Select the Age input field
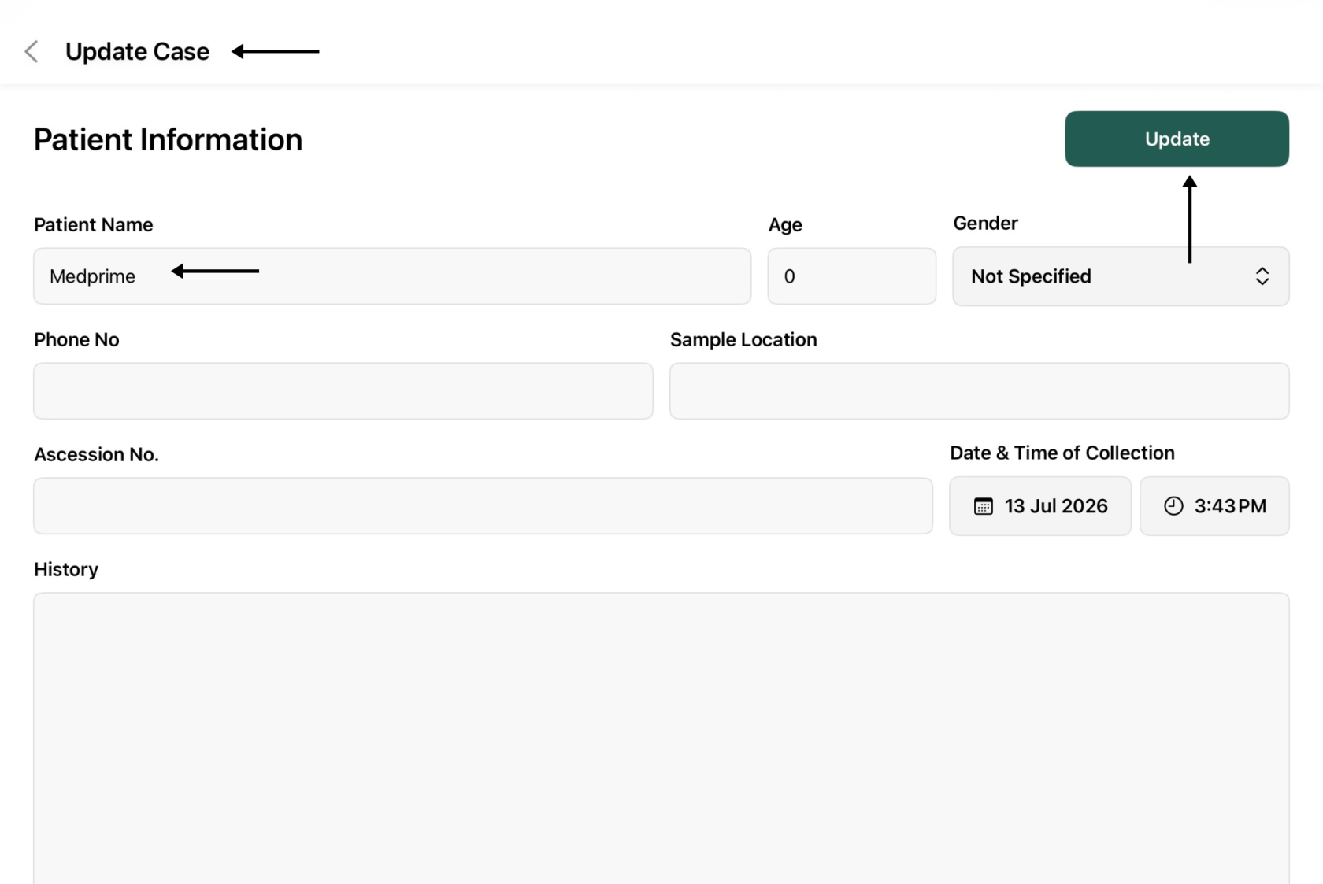This screenshot has width=1323, height=884. pyautogui.click(x=852, y=276)
